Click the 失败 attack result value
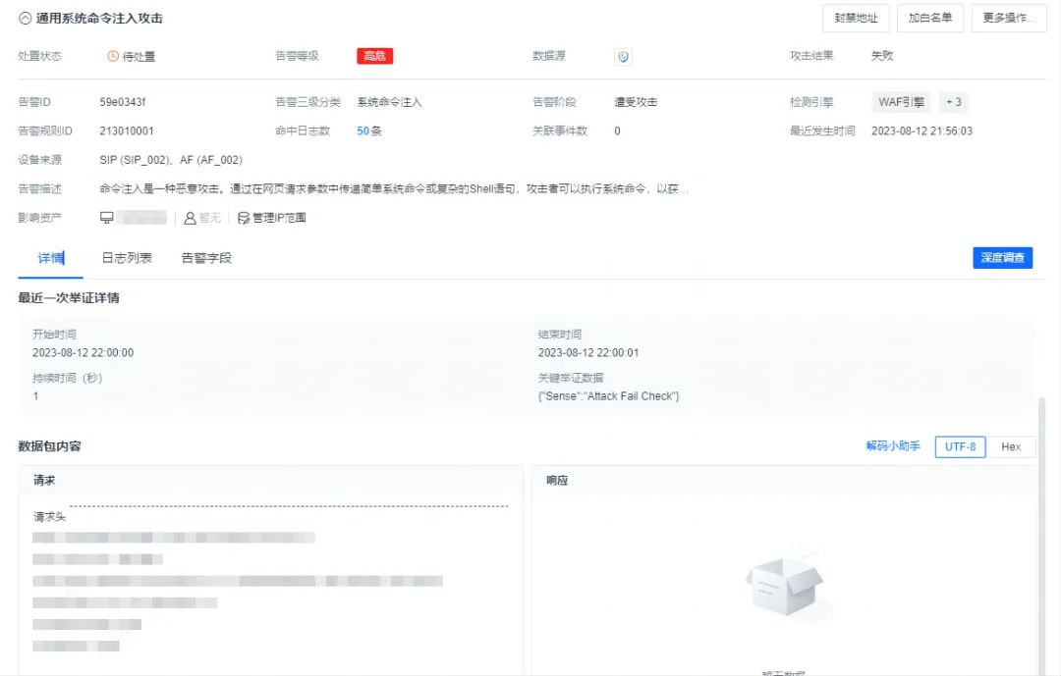This screenshot has height=676, width=1061. (x=882, y=56)
